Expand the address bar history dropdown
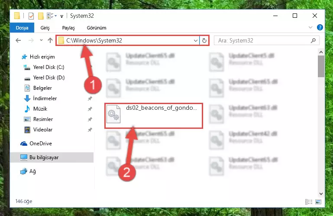Screen dimensions: 333x216 click(x=196, y=40)
